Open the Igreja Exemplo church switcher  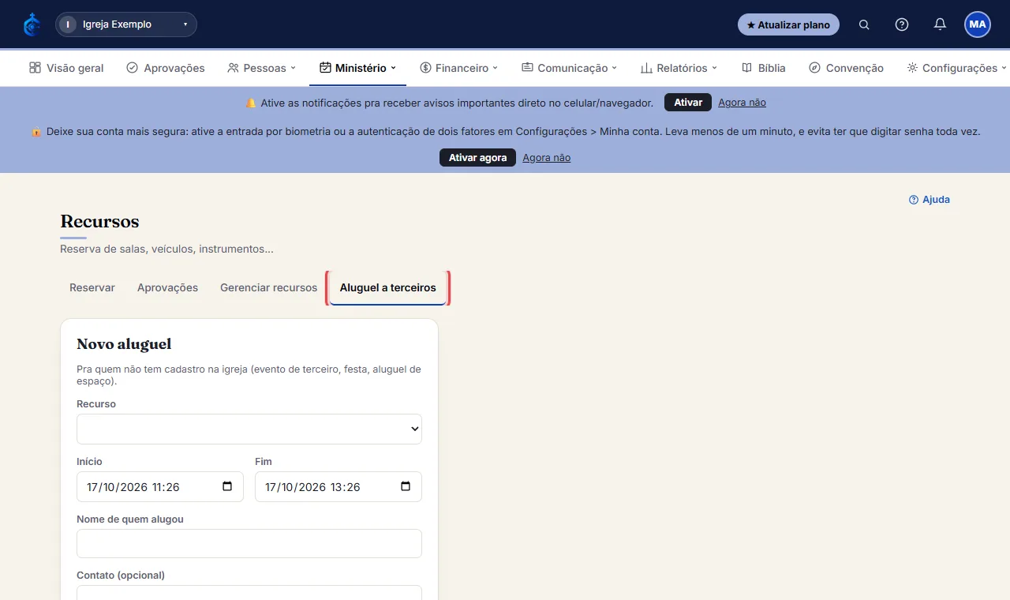tap(126, 24)
